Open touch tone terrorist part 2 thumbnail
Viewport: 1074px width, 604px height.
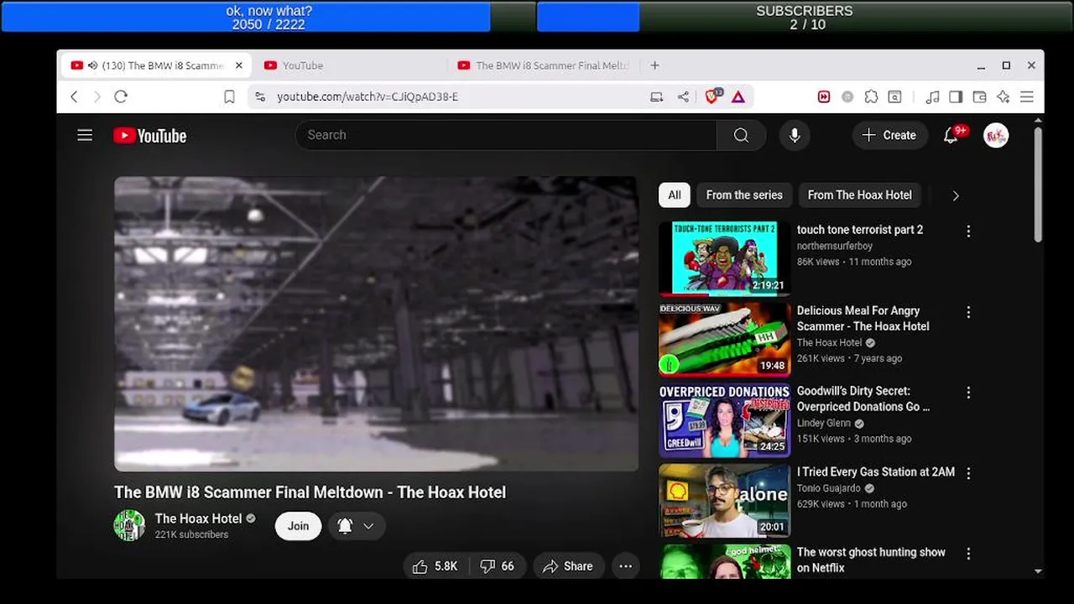tap(724, 258)
